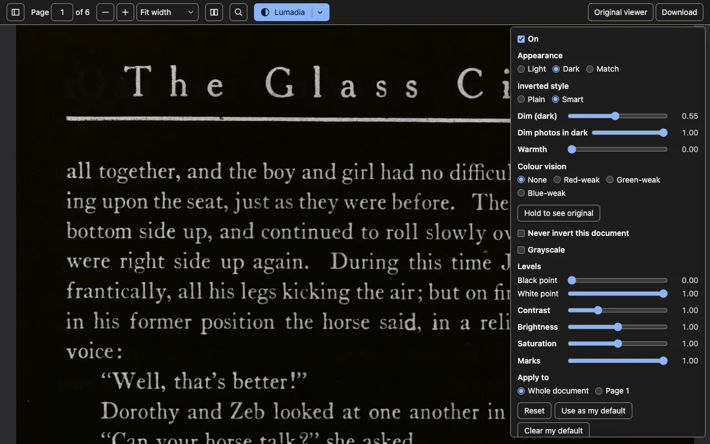Enable the Grayscale checkbox

point(521,250)
